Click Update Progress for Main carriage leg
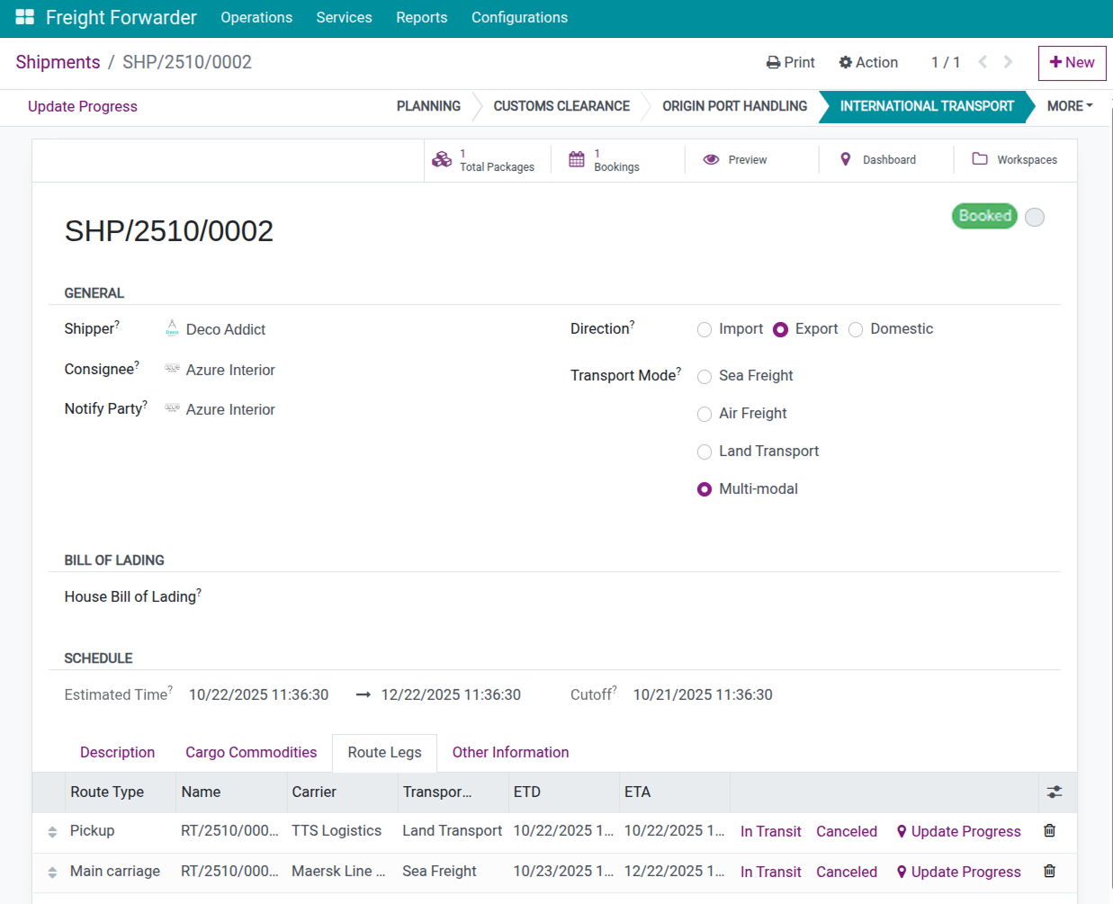Viewport: 1113px width, 904px height. [958, 872]
